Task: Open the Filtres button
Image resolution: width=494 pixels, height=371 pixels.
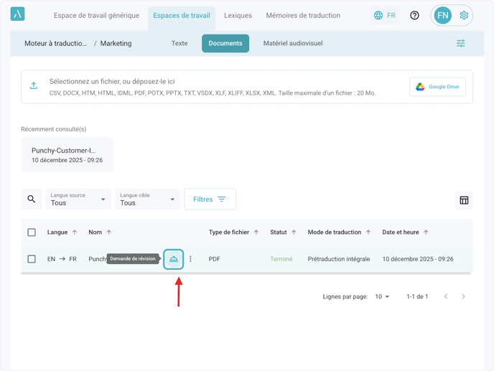Action: (210, 199)
